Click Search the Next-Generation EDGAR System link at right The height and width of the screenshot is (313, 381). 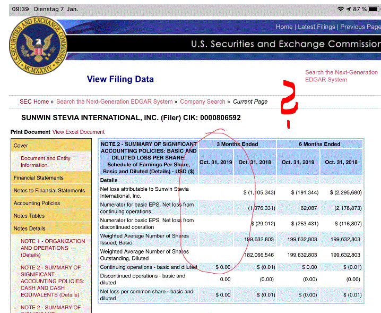(341, 76)
